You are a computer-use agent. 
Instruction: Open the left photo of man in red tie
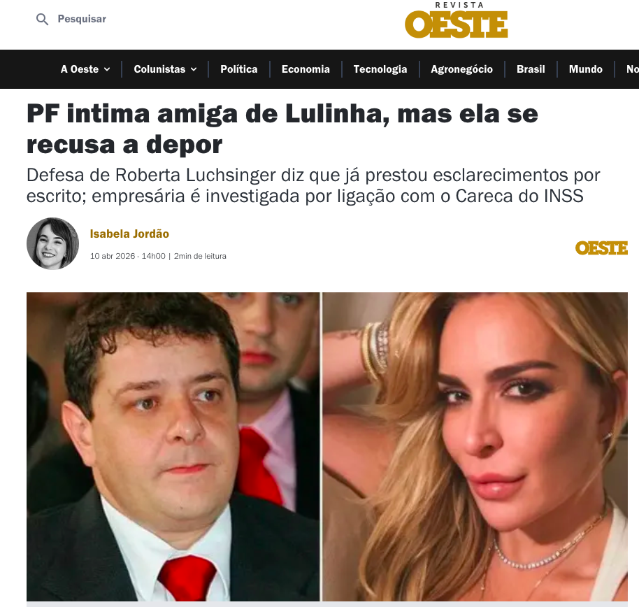coord(173,446)
